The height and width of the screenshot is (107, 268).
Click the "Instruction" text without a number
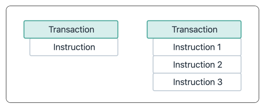tap(74, 47)
